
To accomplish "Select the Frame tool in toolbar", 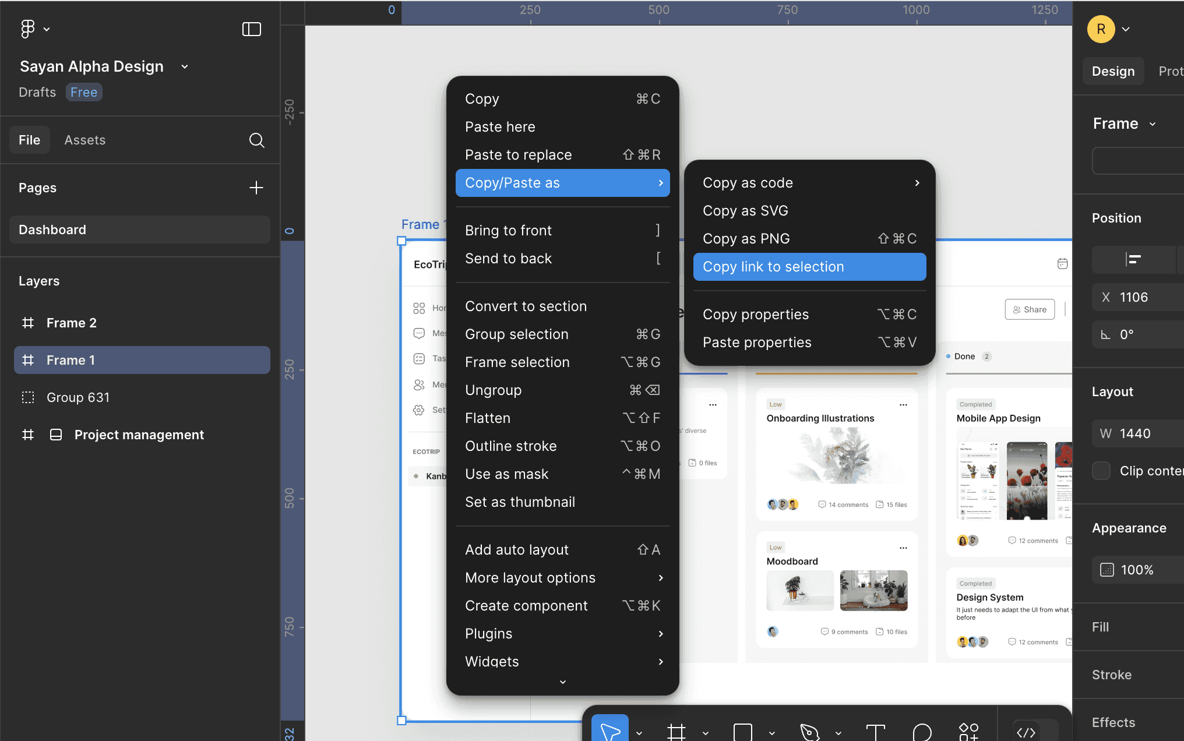I will tap(676, 732).
